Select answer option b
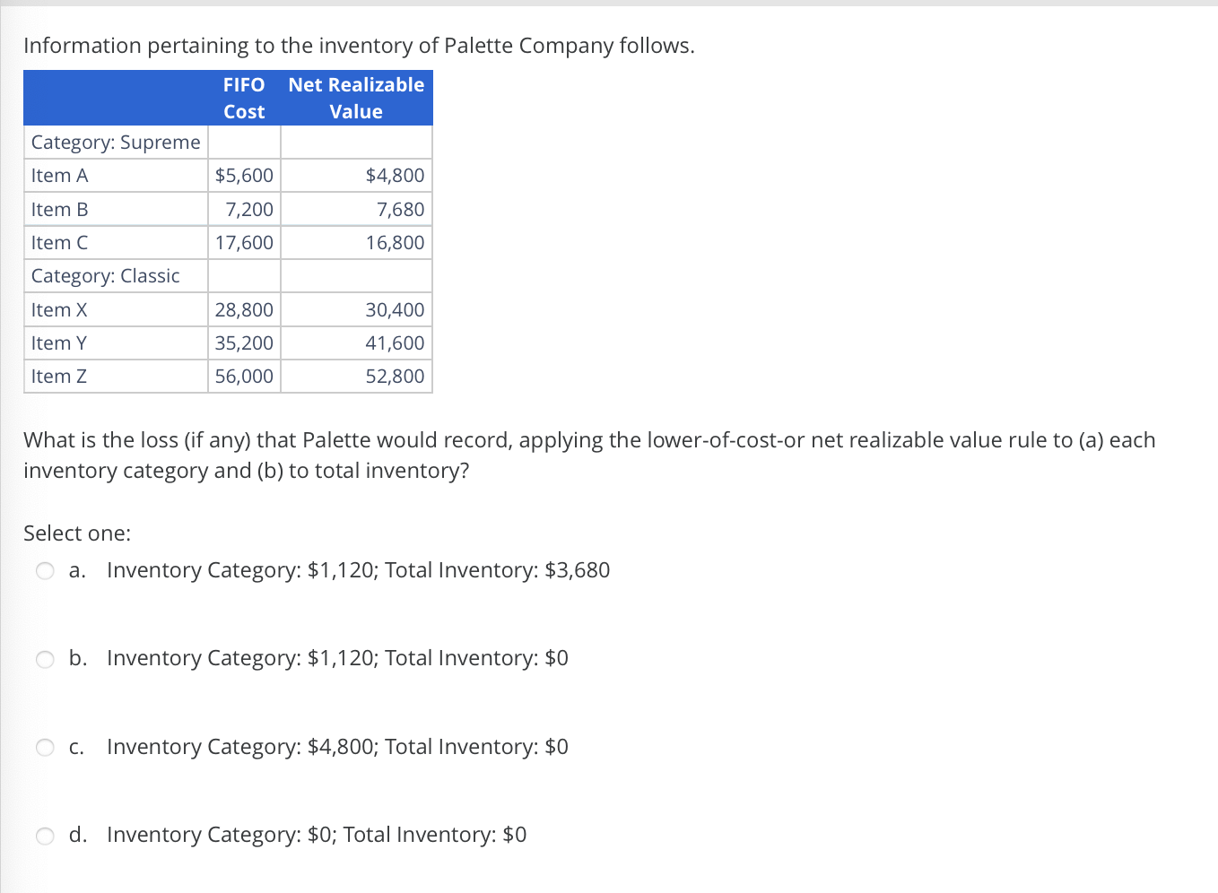The image size is (1218, 893). pos(44,659)
